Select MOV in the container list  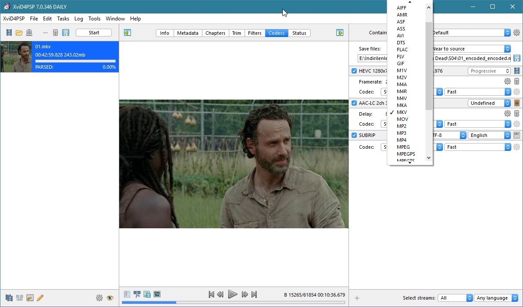coord(402,119)
